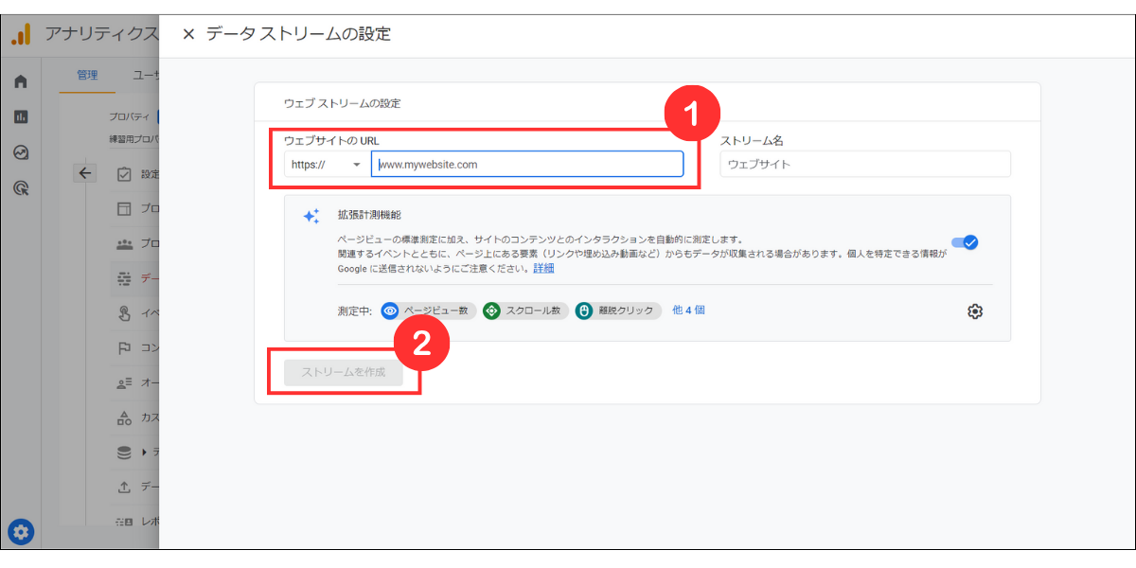
Task: Click the プロパティ label in admin column
Action: tap(129, 116)
